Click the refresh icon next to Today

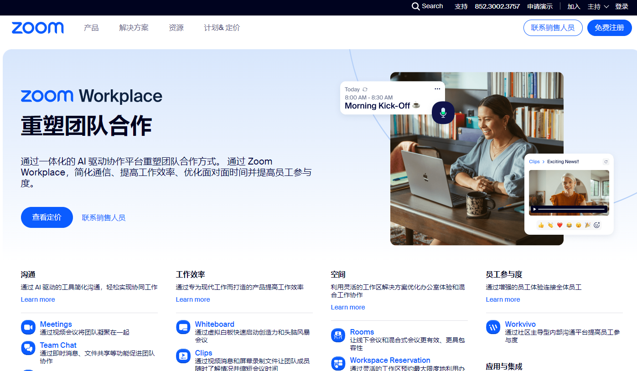click(365, 89)
